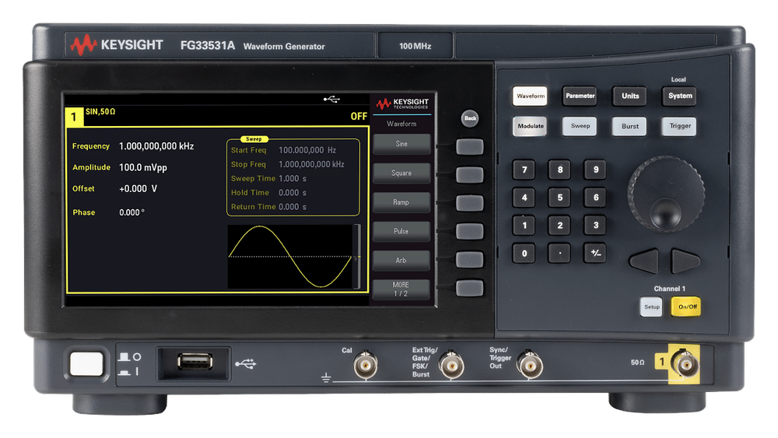The width and height of the screenshot is (778, 438).
Task: Click the Cal BNC connector
Action: [x=365, y=366]
